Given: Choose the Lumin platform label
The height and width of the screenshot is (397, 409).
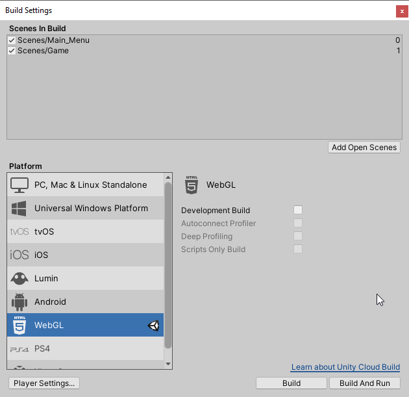Looking at the screenshot, I should coord(46,279).
